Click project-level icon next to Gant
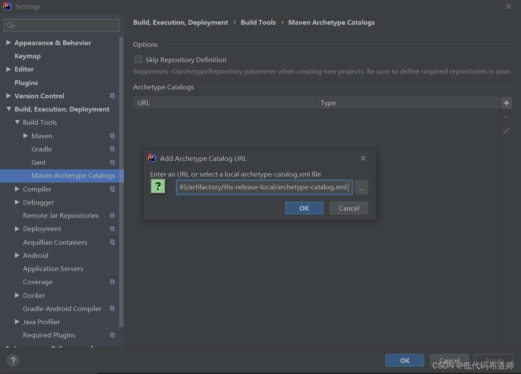 pos(112,162)
